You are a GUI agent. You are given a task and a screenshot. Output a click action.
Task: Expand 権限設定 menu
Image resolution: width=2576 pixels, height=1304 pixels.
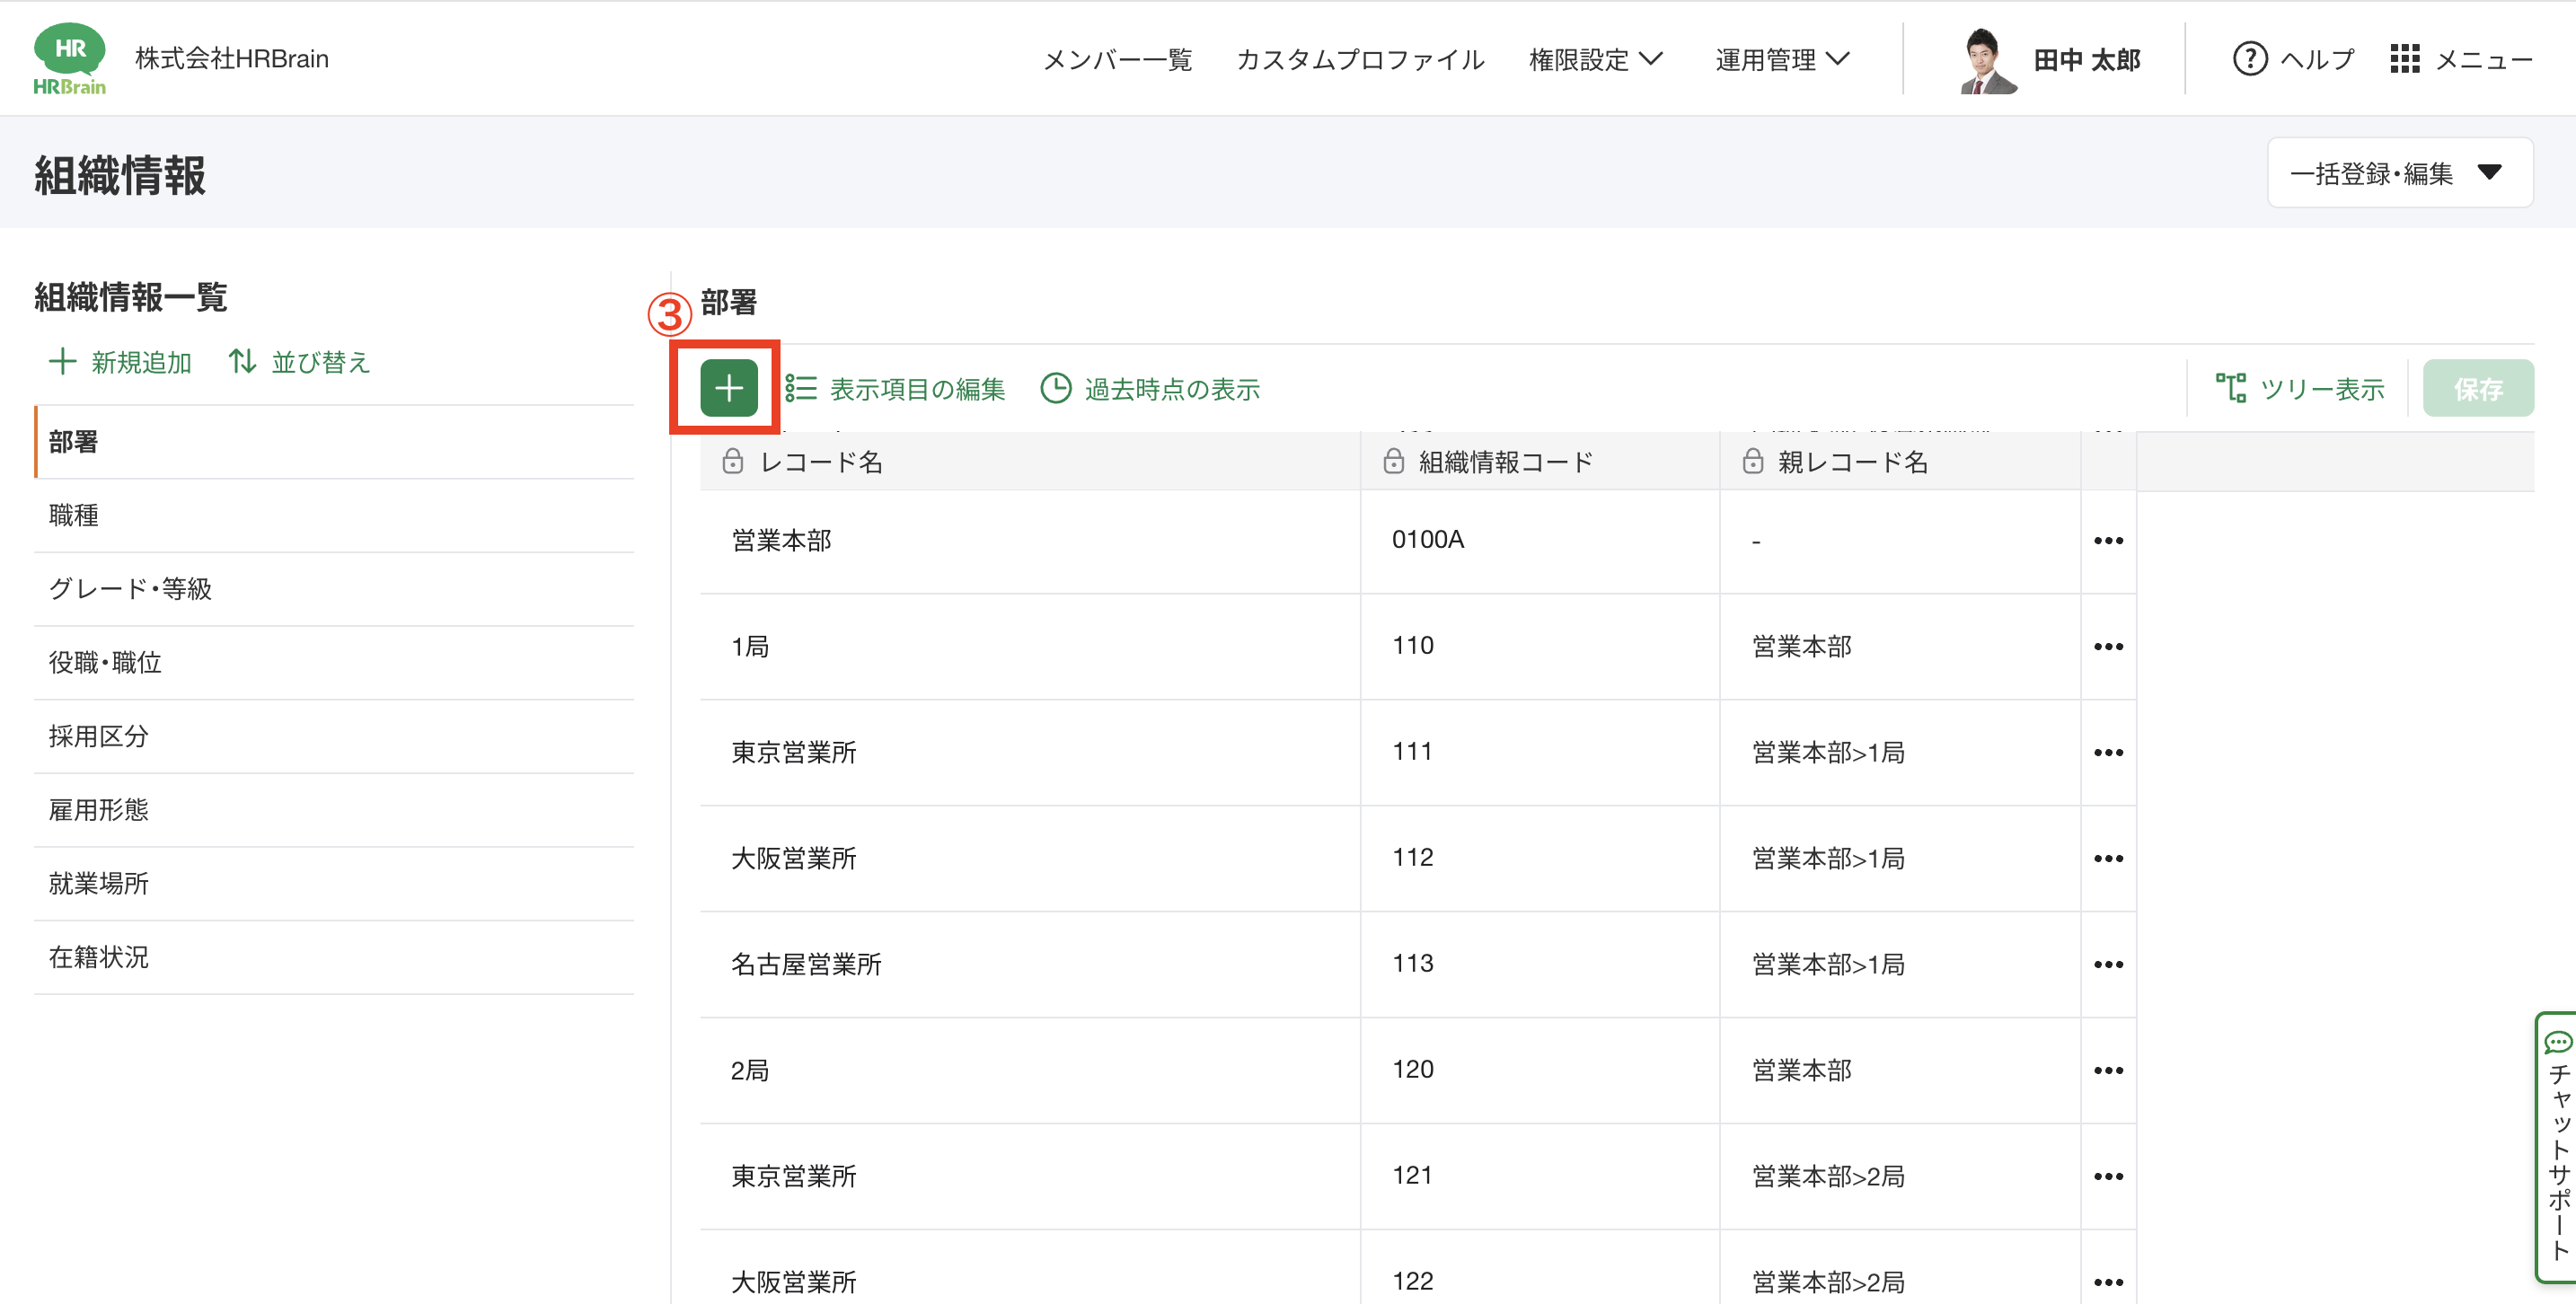pos(1596,60)
